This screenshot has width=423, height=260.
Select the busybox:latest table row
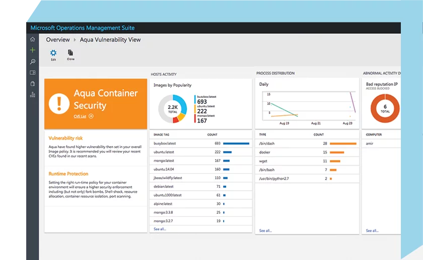pos(201,144)
